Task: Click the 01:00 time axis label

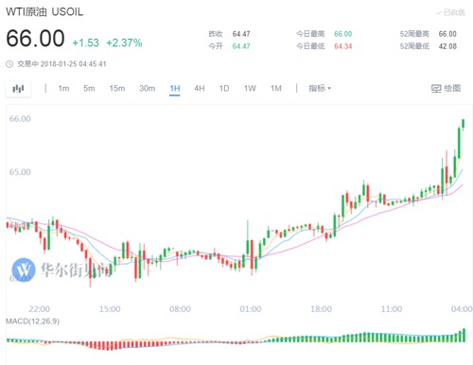Action: tap(251, 309)
